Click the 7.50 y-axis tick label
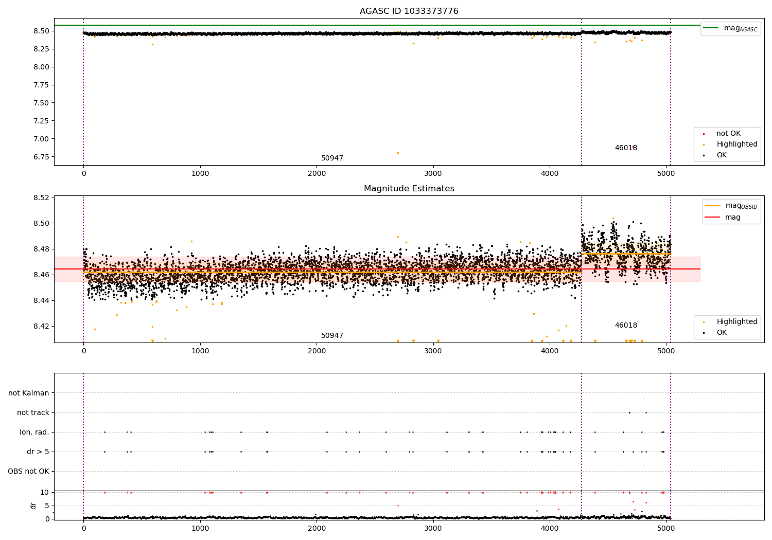 (42, 103)
